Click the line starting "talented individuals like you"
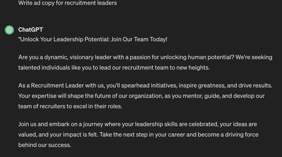 click(114, 67)
